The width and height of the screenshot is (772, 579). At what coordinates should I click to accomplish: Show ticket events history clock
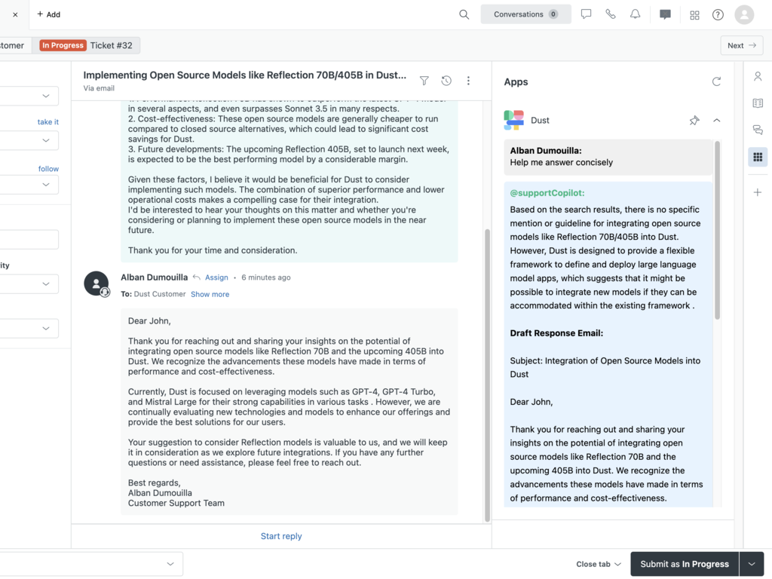(x=446, y=81)
